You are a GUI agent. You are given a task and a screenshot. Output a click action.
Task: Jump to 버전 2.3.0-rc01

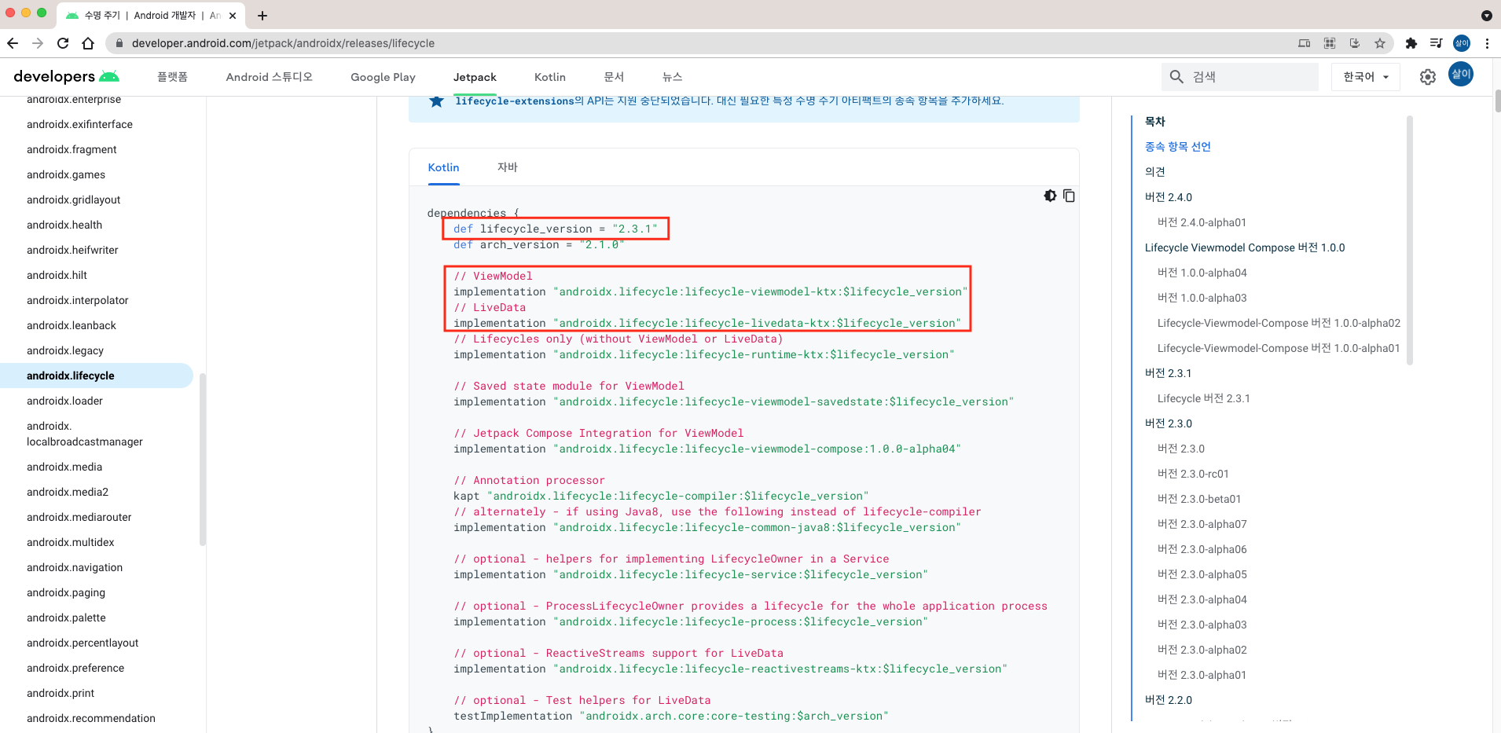point(1193,474)
